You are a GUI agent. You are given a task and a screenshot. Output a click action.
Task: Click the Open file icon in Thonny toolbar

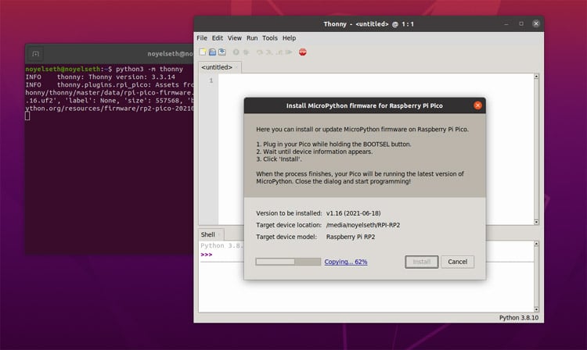212,52
